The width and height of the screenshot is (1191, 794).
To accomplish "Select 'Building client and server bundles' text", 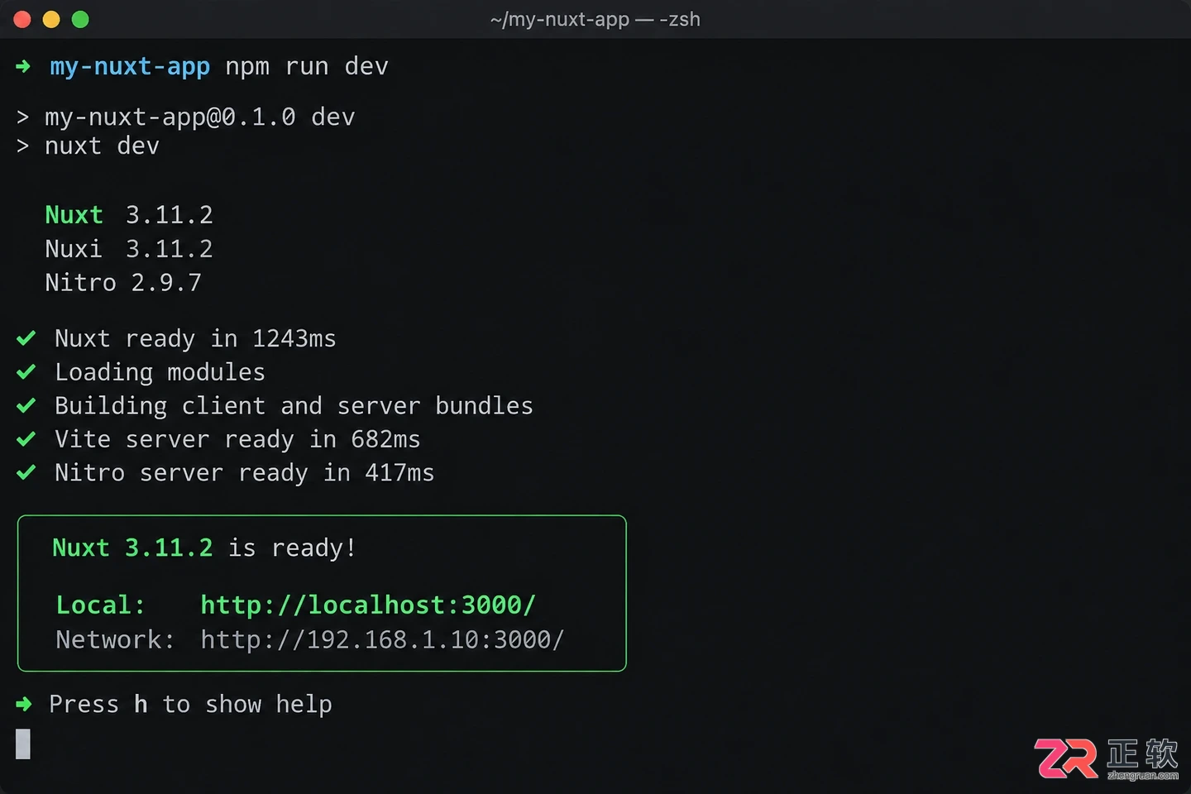I will (x=294, y=406).
